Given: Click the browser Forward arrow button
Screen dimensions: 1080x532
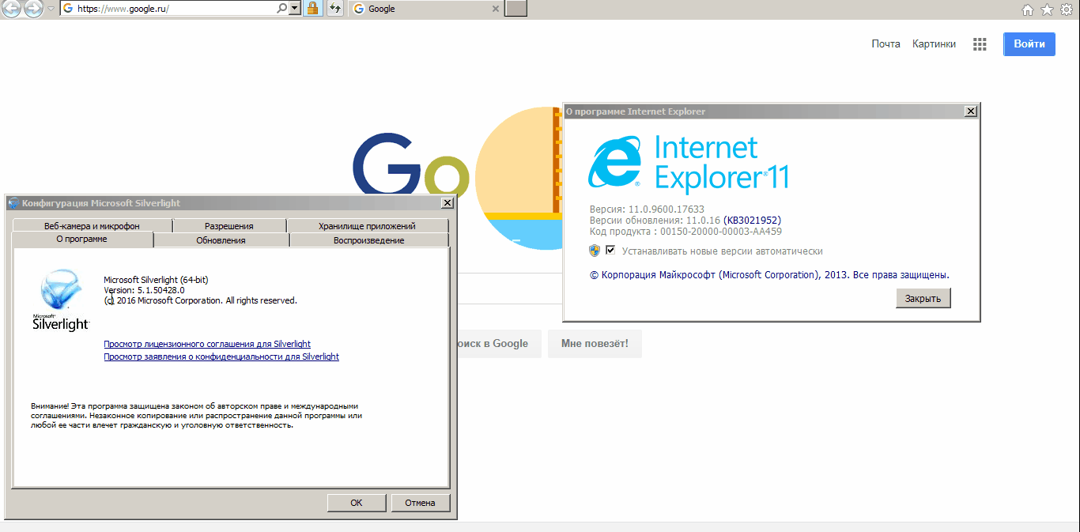Looking at the screenshot, I should pos(33,9).
